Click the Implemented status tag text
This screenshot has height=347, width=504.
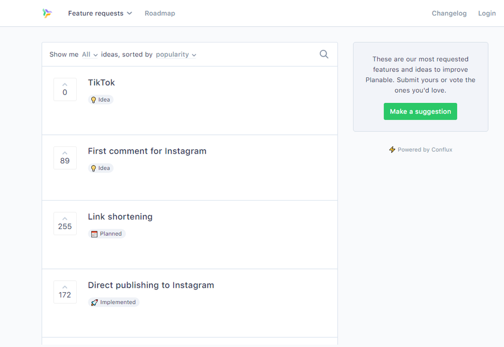118,302
